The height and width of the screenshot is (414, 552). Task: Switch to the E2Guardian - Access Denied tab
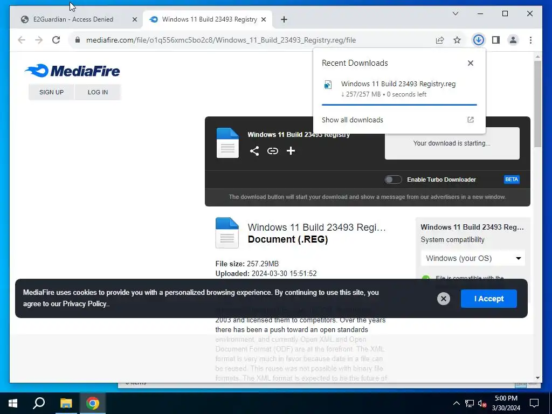(73, 19)
